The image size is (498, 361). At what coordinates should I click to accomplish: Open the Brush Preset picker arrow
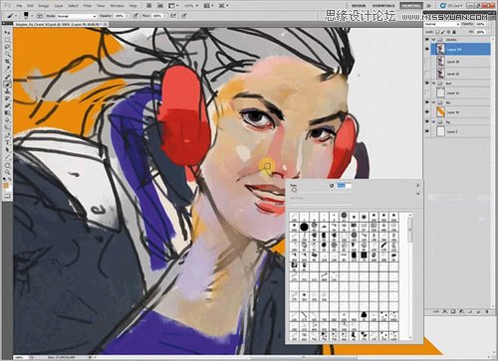click(x=32, y=16)
